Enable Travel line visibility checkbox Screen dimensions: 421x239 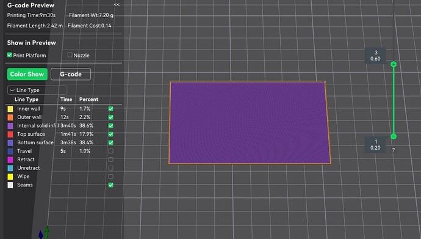point(110,151)
